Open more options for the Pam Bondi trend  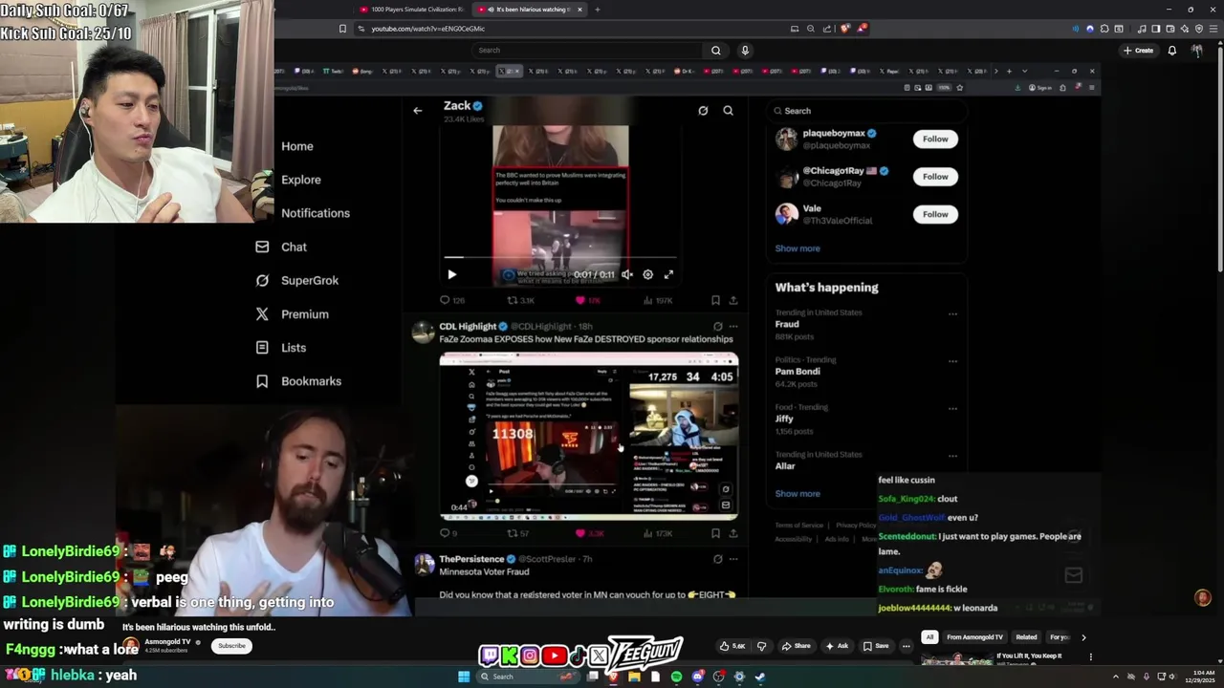point(952,361)
